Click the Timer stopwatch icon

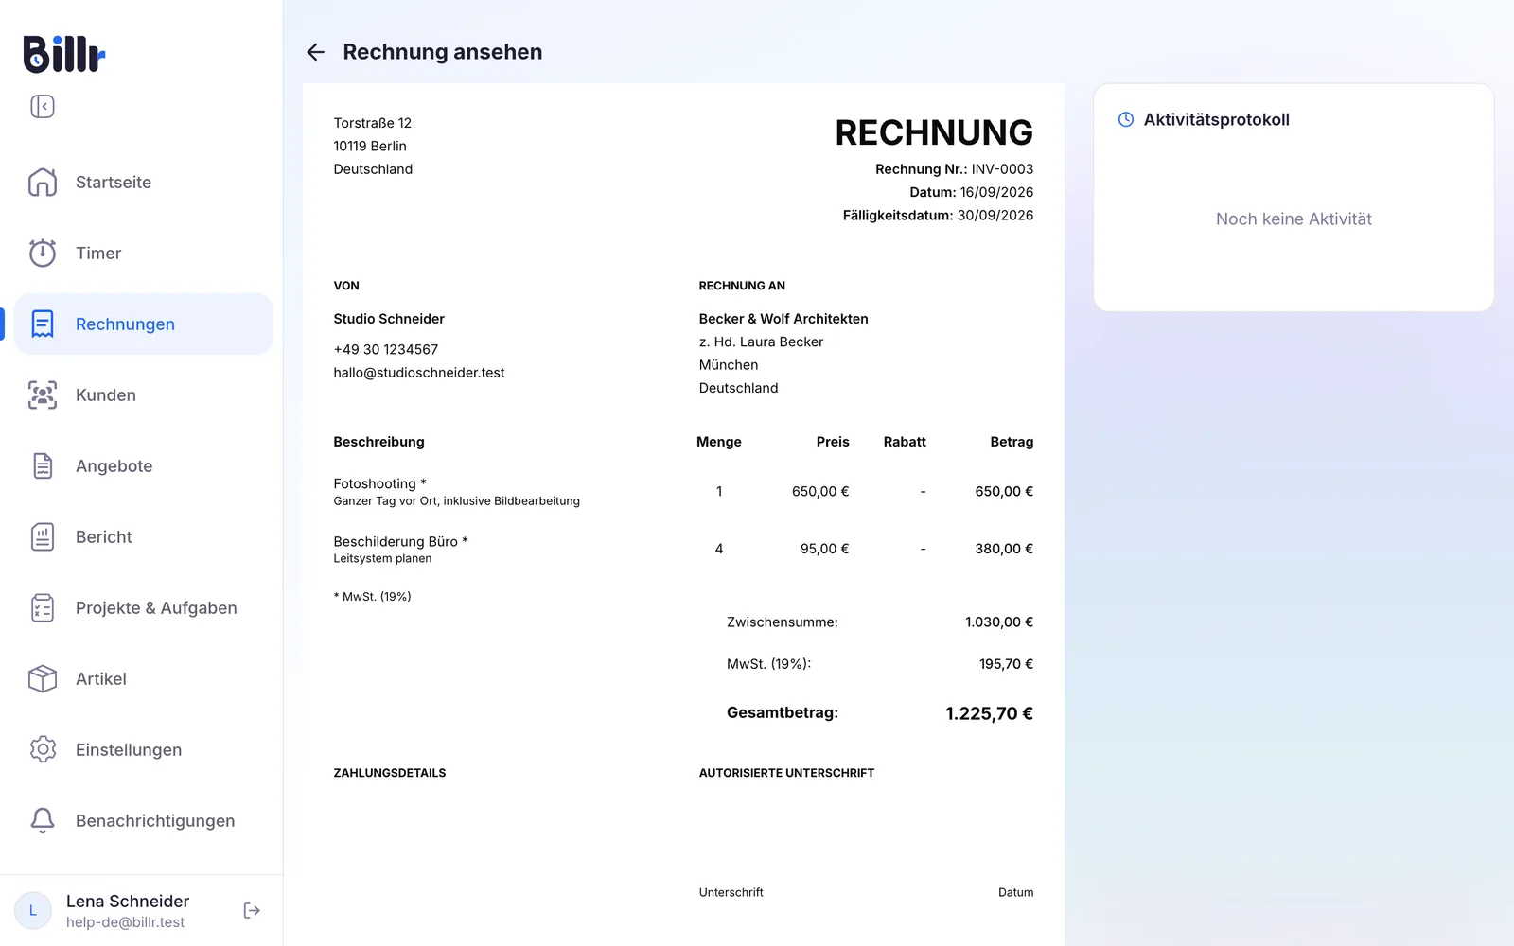pos(43,254)
